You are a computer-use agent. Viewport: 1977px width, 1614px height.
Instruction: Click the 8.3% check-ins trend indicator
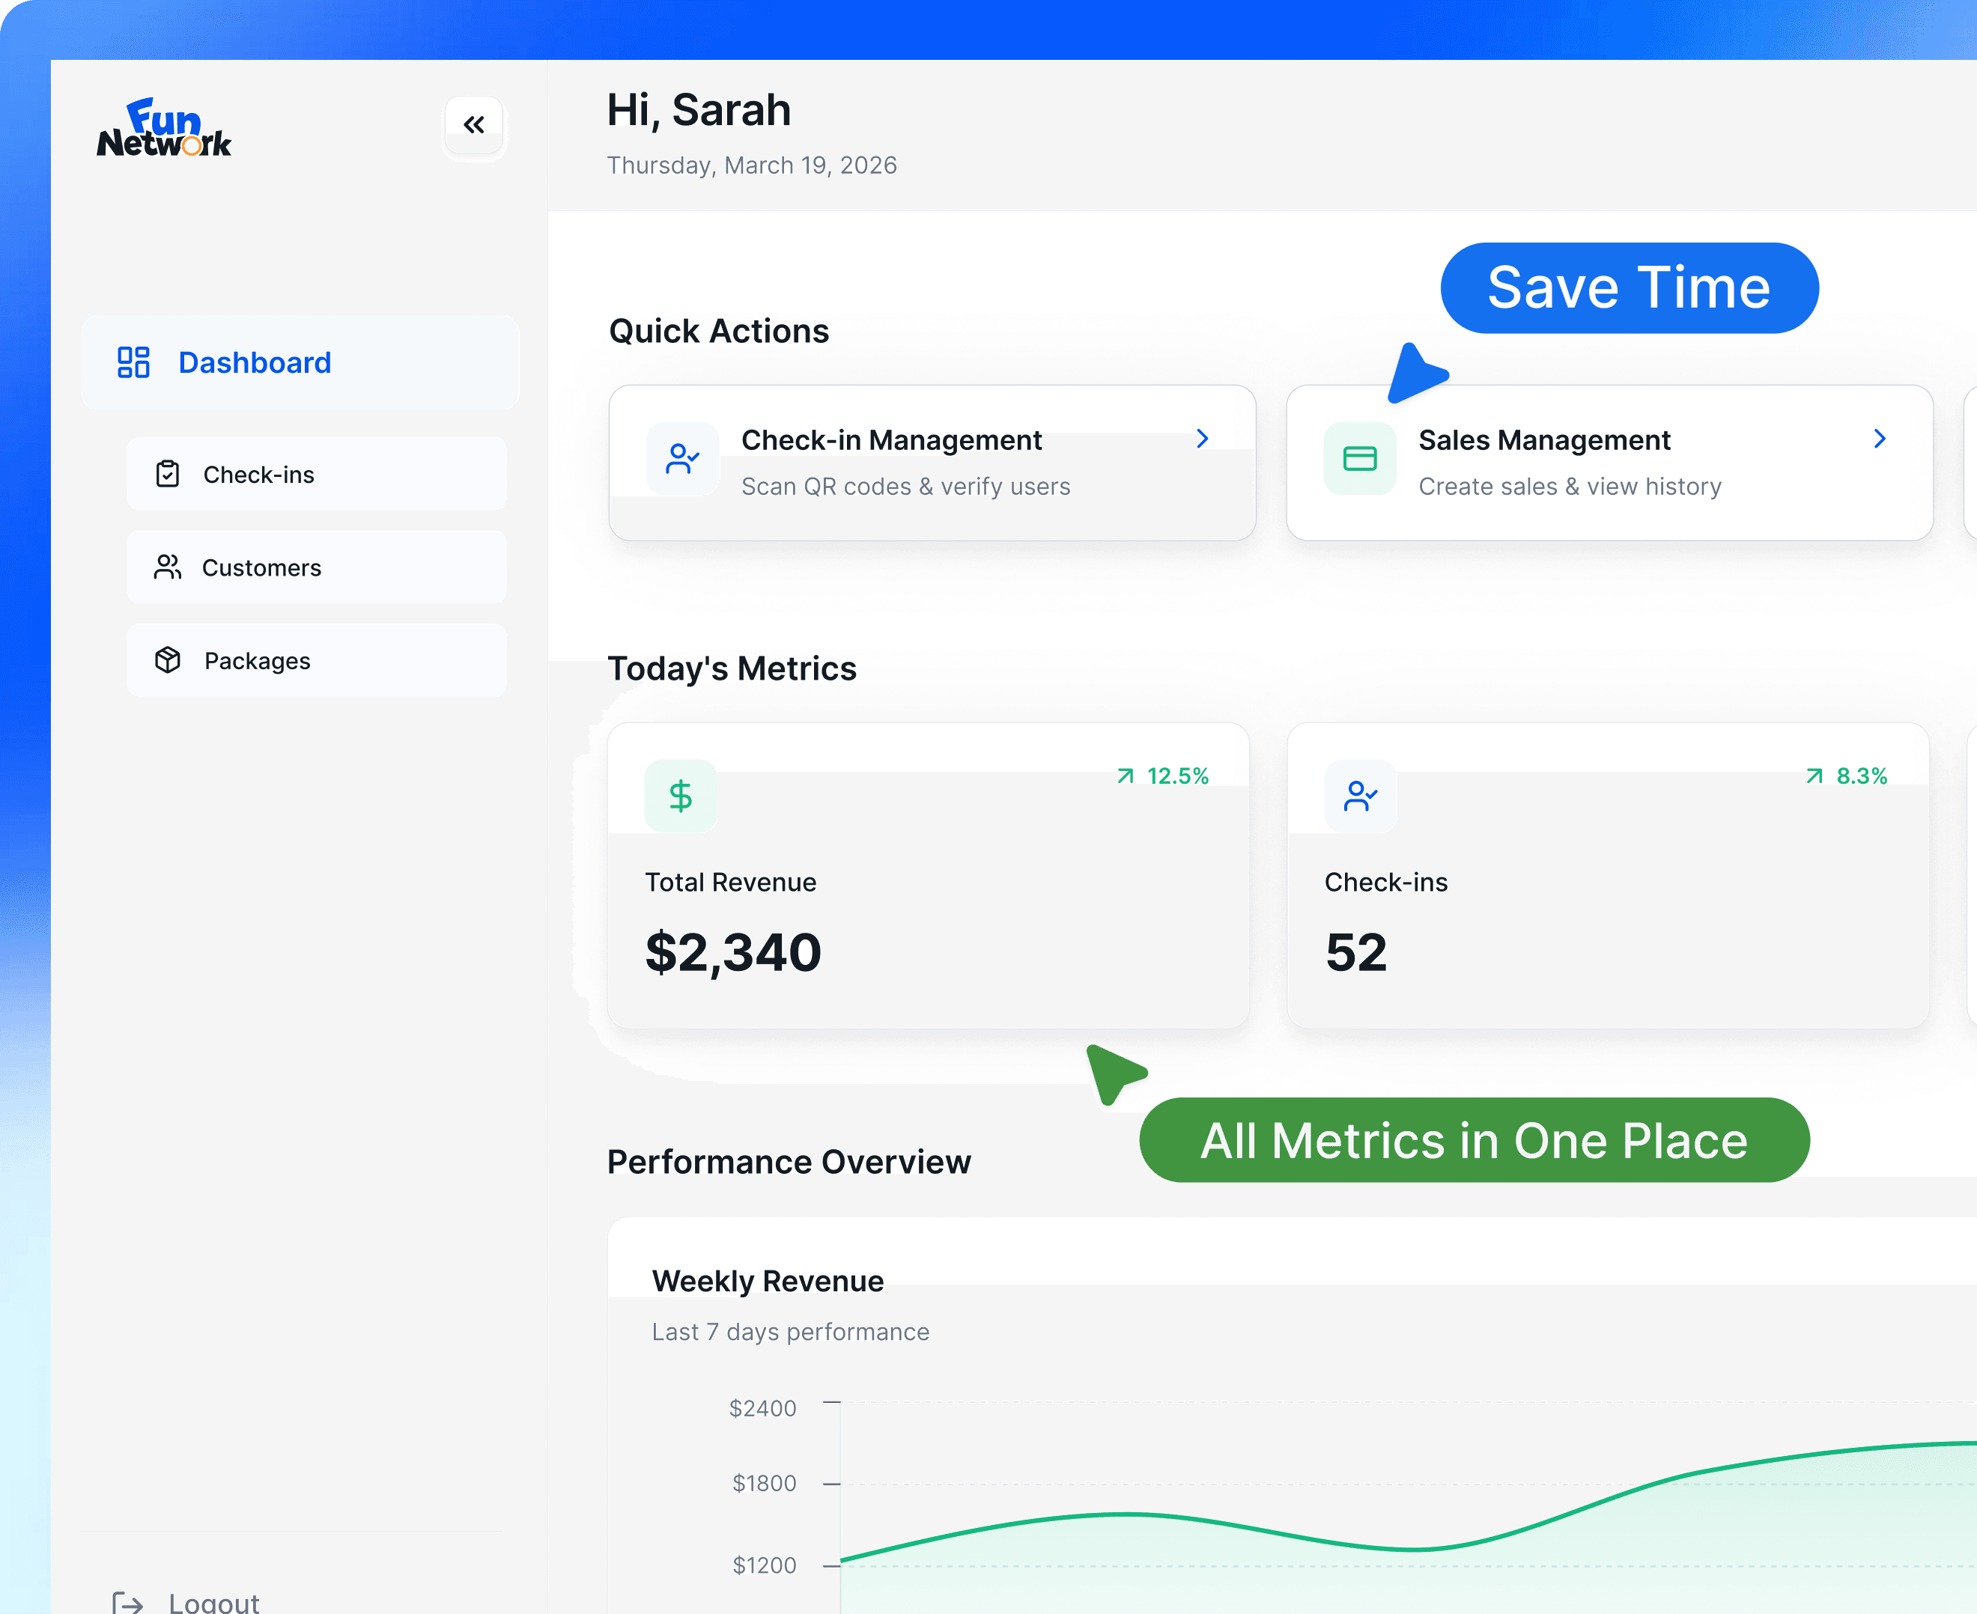pos(1847,776)
